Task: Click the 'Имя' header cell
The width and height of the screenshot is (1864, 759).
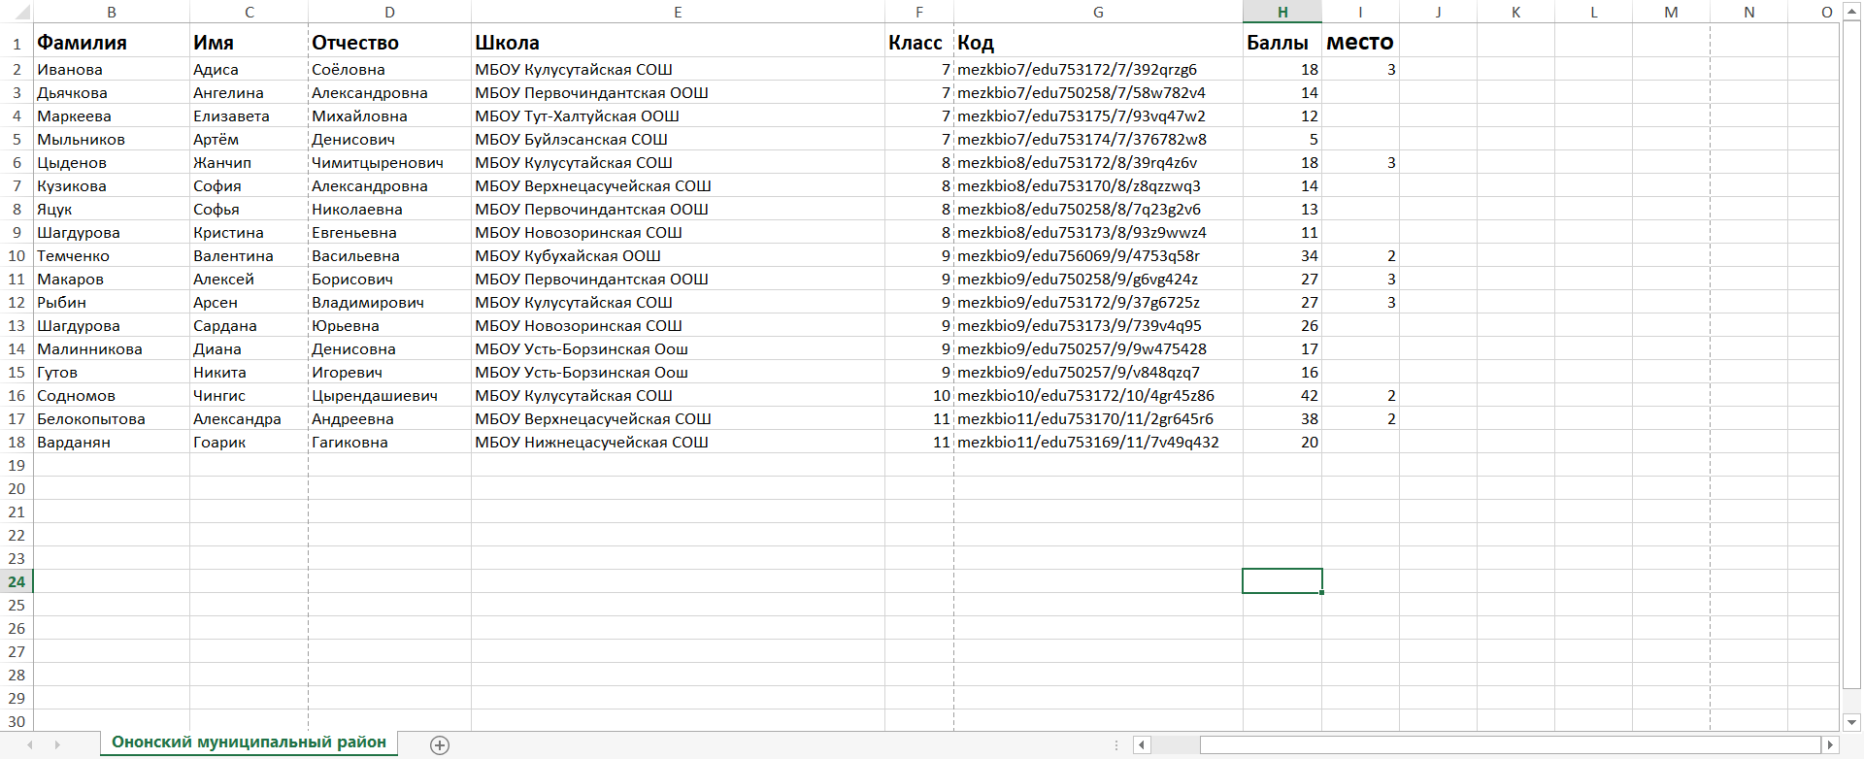Action: pyautogui.click(x=249, y=43)
